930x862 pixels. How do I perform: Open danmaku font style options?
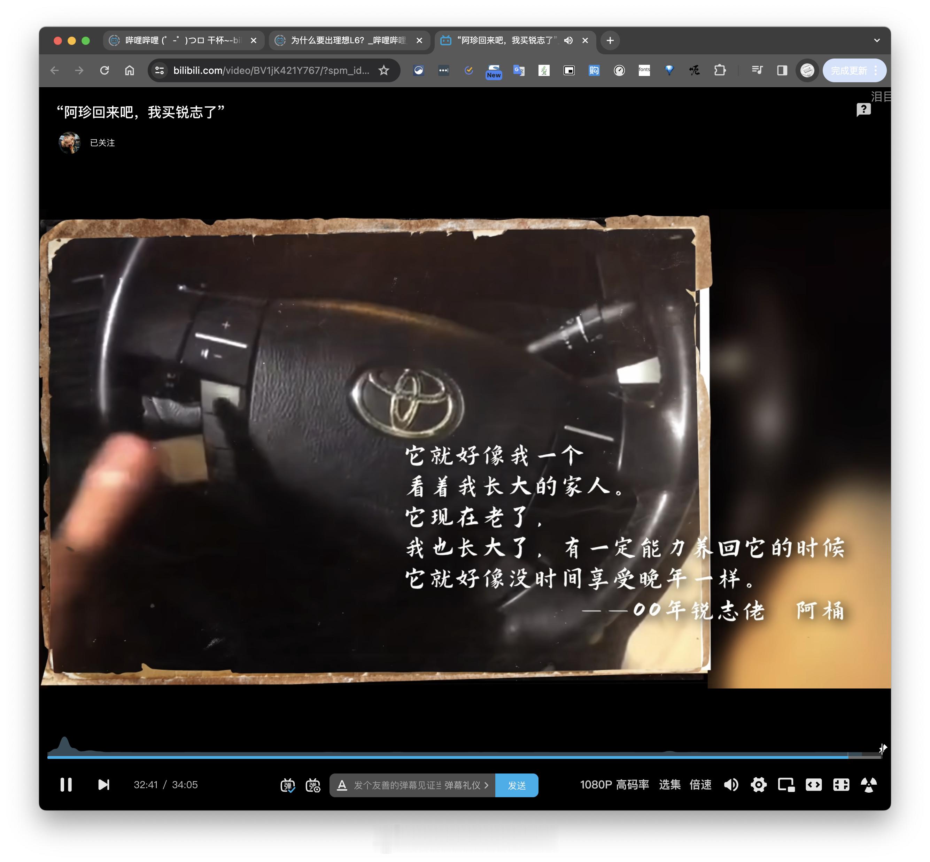coord(342,785)
